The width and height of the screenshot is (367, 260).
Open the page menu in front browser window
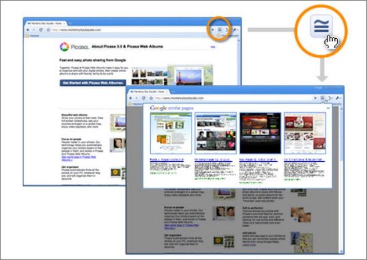click(330, 98)
